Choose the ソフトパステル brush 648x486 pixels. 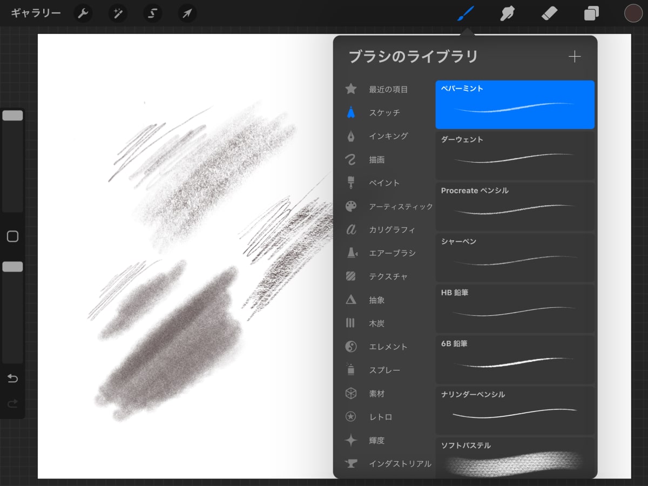pyautogui.click(x=515, y=457)
